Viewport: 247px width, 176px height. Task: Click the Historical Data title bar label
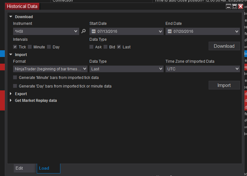click(x=22, y=6)
